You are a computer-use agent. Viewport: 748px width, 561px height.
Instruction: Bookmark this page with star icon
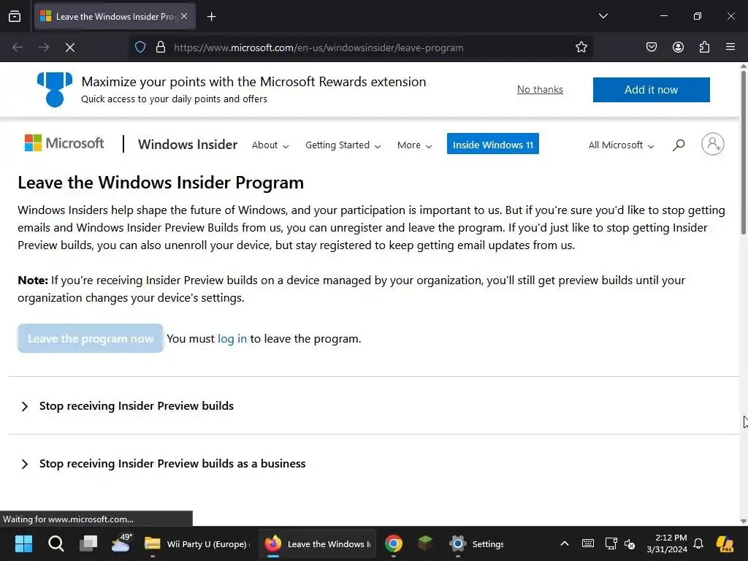coord(581,47)
